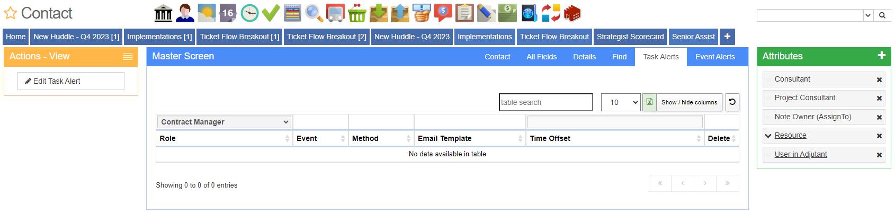Open the Contract Manager role dropdown
This screenshot has width=895, height=213.
225,122
